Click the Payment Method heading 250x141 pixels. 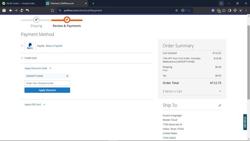pos(38,34)
